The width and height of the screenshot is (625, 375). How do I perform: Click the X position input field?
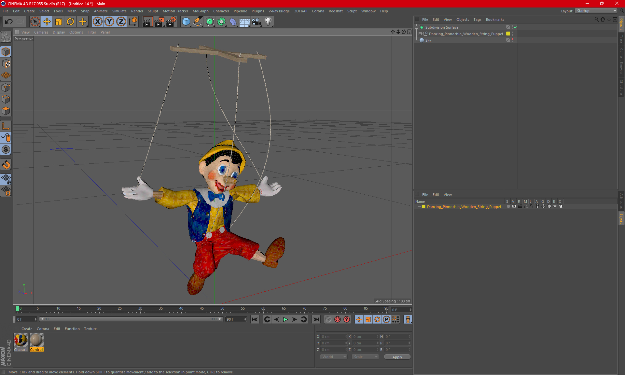tap(334, 337)
